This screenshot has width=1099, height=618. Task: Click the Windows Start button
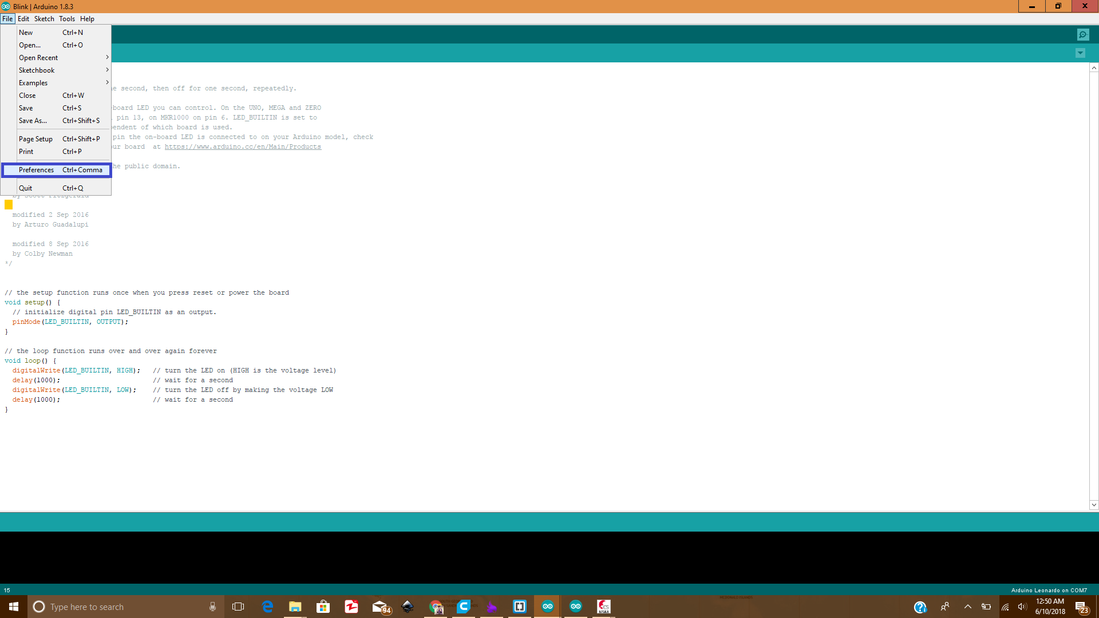14,607
